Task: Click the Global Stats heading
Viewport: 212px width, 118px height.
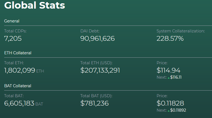Action: pos(35,6)
